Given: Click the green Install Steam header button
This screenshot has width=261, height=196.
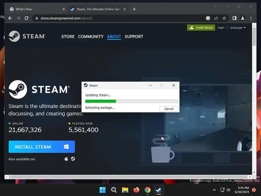Looking at the screenshot, I should pos(201,28).
